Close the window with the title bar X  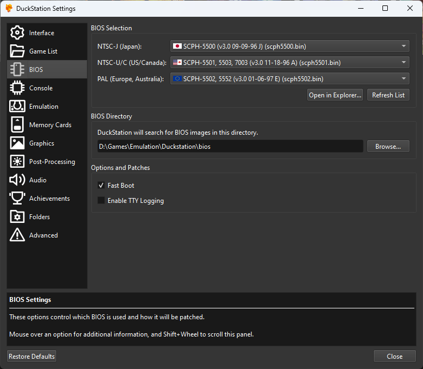(410, 8)
